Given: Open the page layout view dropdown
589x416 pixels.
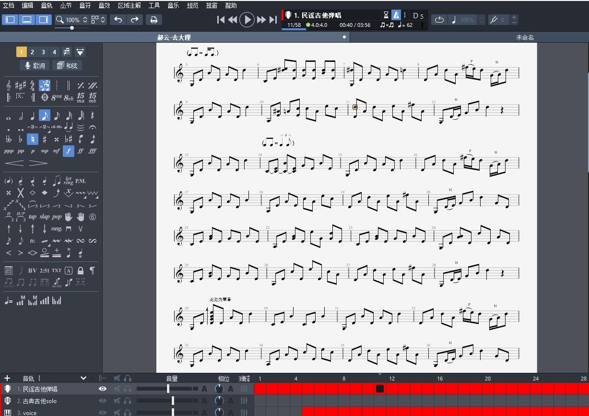Looking at the screenshot, I should click(98, 20).
